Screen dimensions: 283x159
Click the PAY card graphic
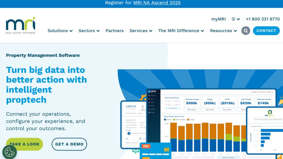pyautogui.click(x=156, y=151)
